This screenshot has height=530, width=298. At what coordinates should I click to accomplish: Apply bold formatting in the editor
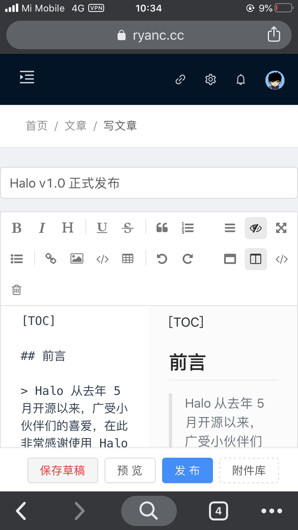(17, 228)
